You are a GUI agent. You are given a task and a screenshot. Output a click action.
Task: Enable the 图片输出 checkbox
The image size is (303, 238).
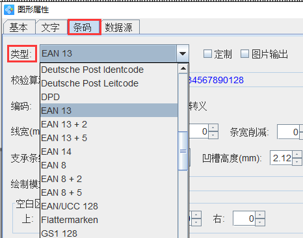(x=244, y=53)
